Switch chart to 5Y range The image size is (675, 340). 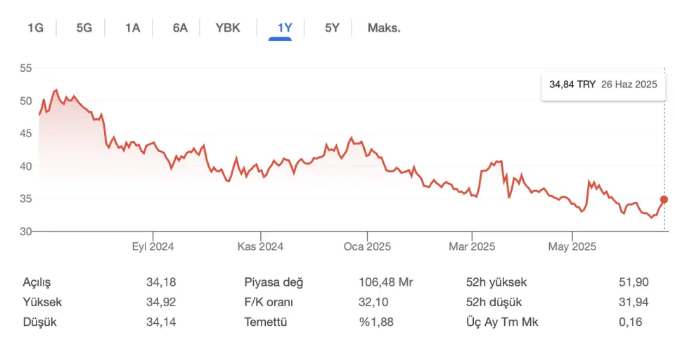pyautogui.click(x=332, y=28)
